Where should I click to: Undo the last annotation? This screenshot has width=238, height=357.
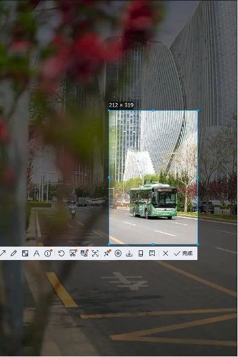pyautogui.click(x=61, y=253)
